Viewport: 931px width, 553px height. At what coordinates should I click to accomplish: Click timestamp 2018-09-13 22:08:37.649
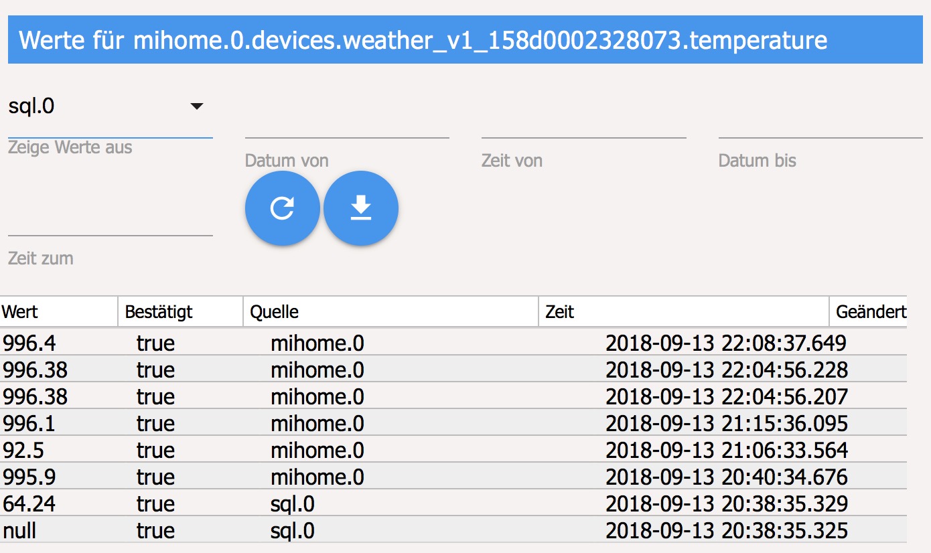726,343
